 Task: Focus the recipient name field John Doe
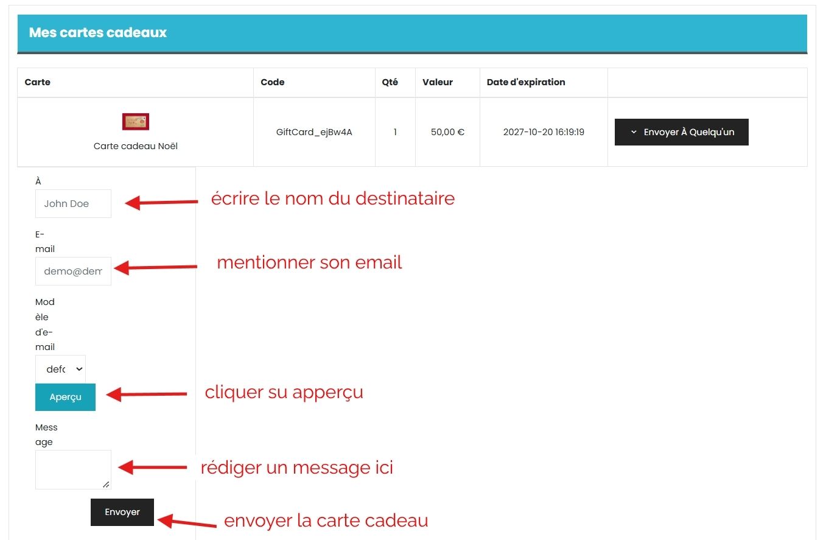(73, 203)
